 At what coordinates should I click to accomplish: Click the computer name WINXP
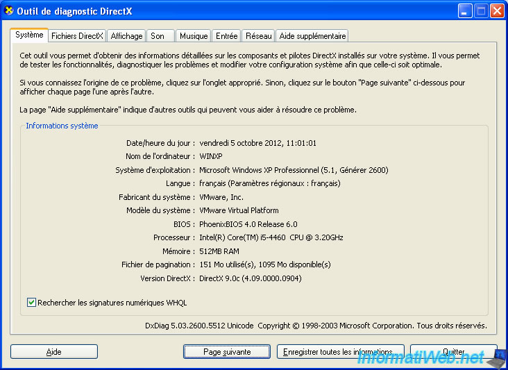pyautogui.click(x=211, y=156)
